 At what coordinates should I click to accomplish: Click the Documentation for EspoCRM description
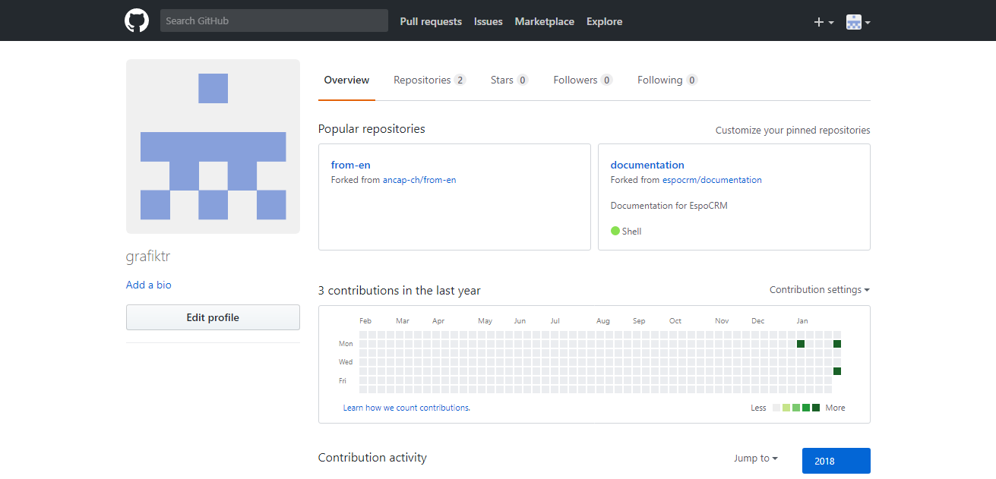tap(669, 206)
